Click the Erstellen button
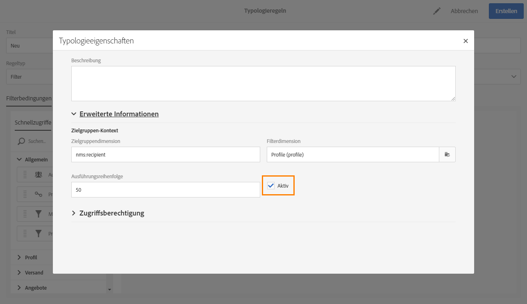The image size is (527, 304). coord(506,11)
